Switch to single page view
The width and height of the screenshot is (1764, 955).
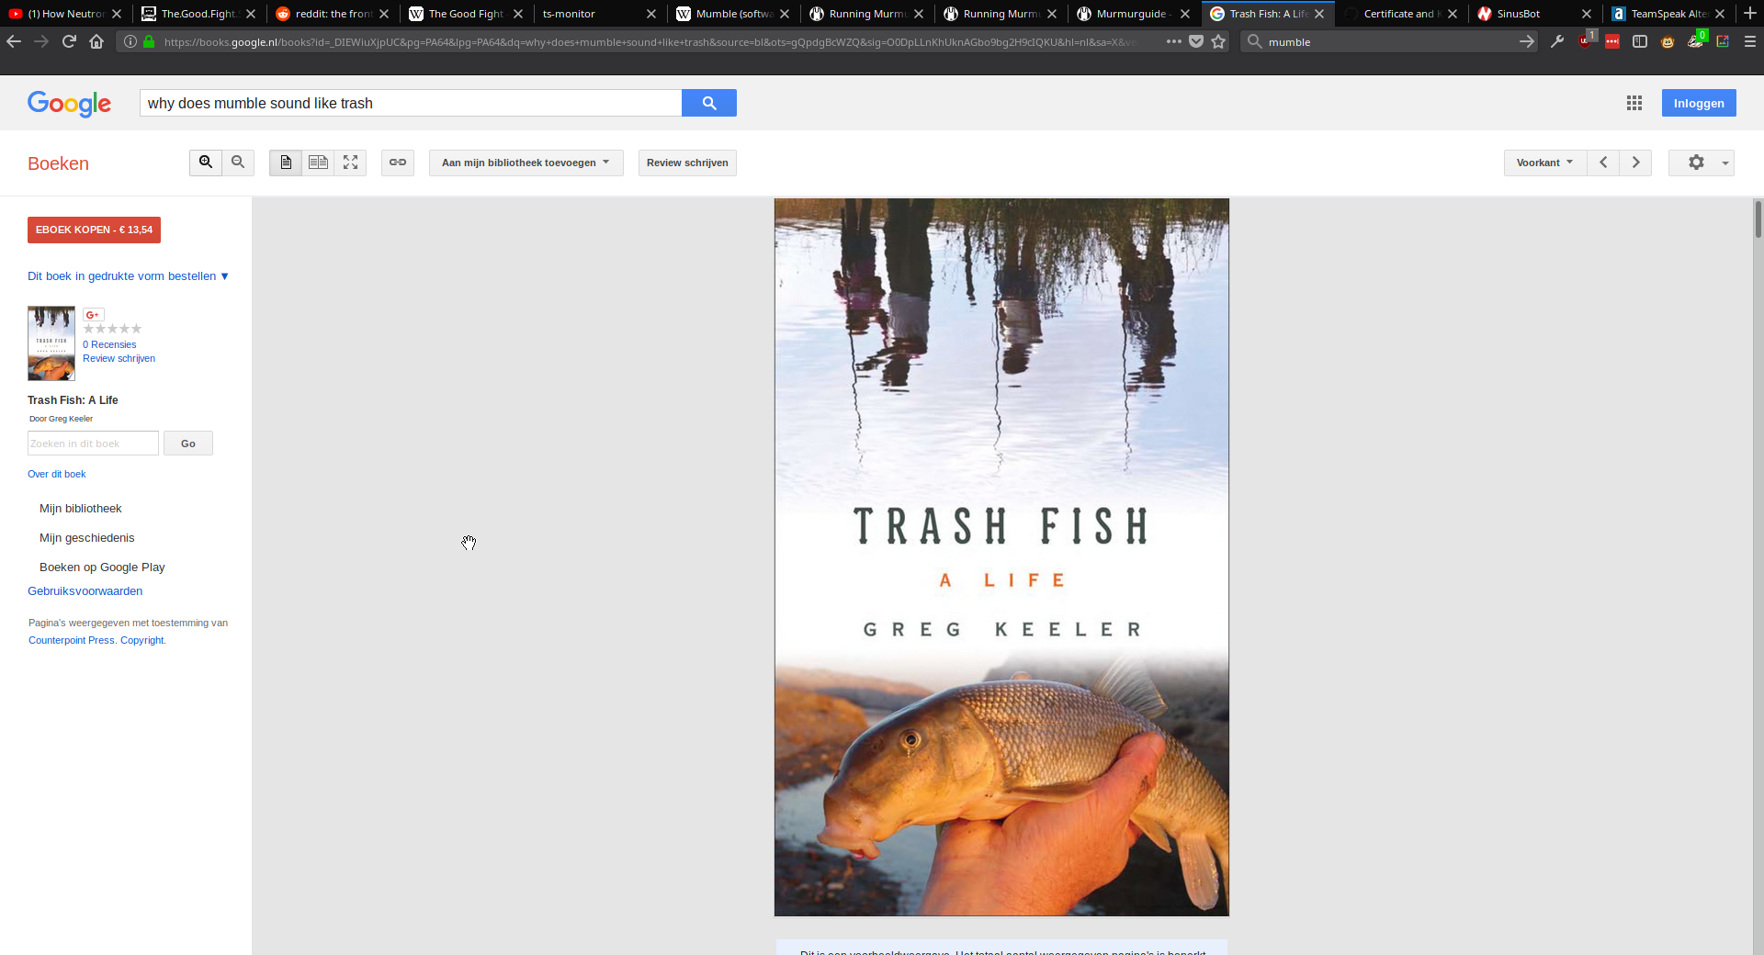pyautogui.click(x=286, y=163)
